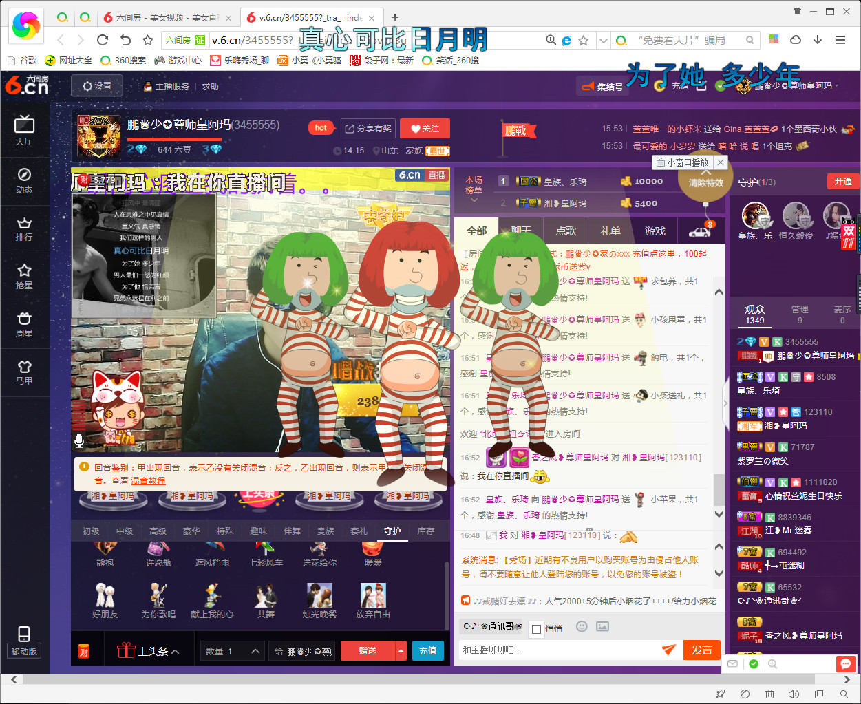Refresh the browser page
This screenshot has width=861, height=704.
point(103,40)
